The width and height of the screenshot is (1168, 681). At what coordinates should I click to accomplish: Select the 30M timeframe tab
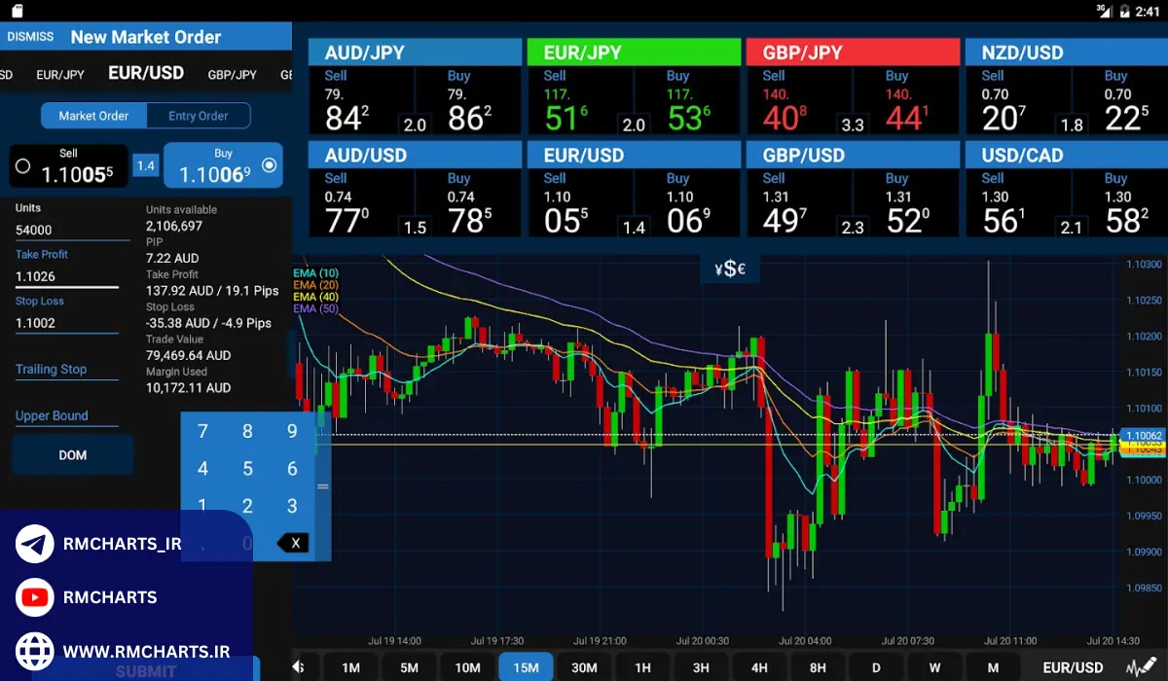coord(584,667)
